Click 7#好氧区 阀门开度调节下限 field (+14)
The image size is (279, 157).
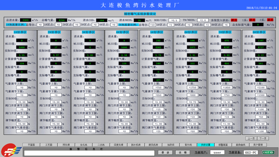[227, 117]
